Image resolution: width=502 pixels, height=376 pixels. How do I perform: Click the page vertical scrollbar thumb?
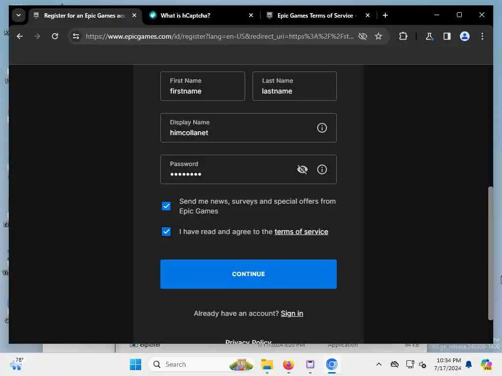[490, 253]
